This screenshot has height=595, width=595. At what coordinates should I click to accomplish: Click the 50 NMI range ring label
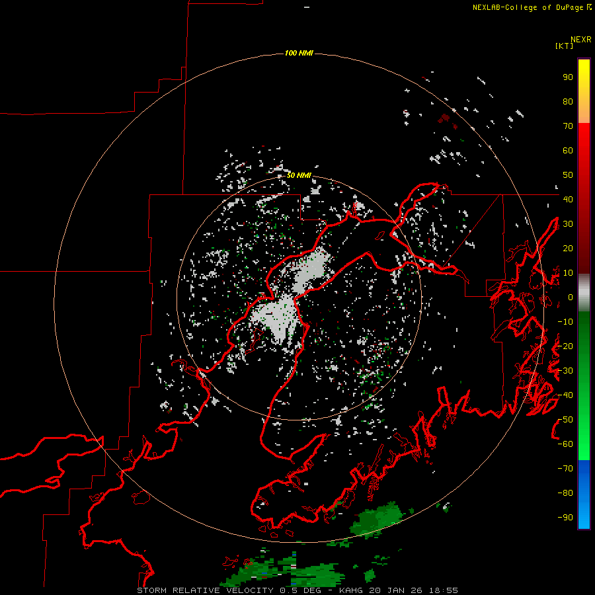pyautogui.click(x=299, y=175)
